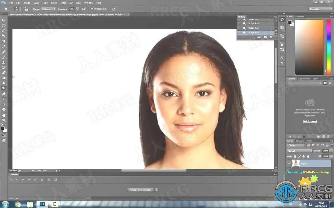334x208 pixels.
Task: Open Chrome from the Windows taskbar
Action: [x=18, y=205]
